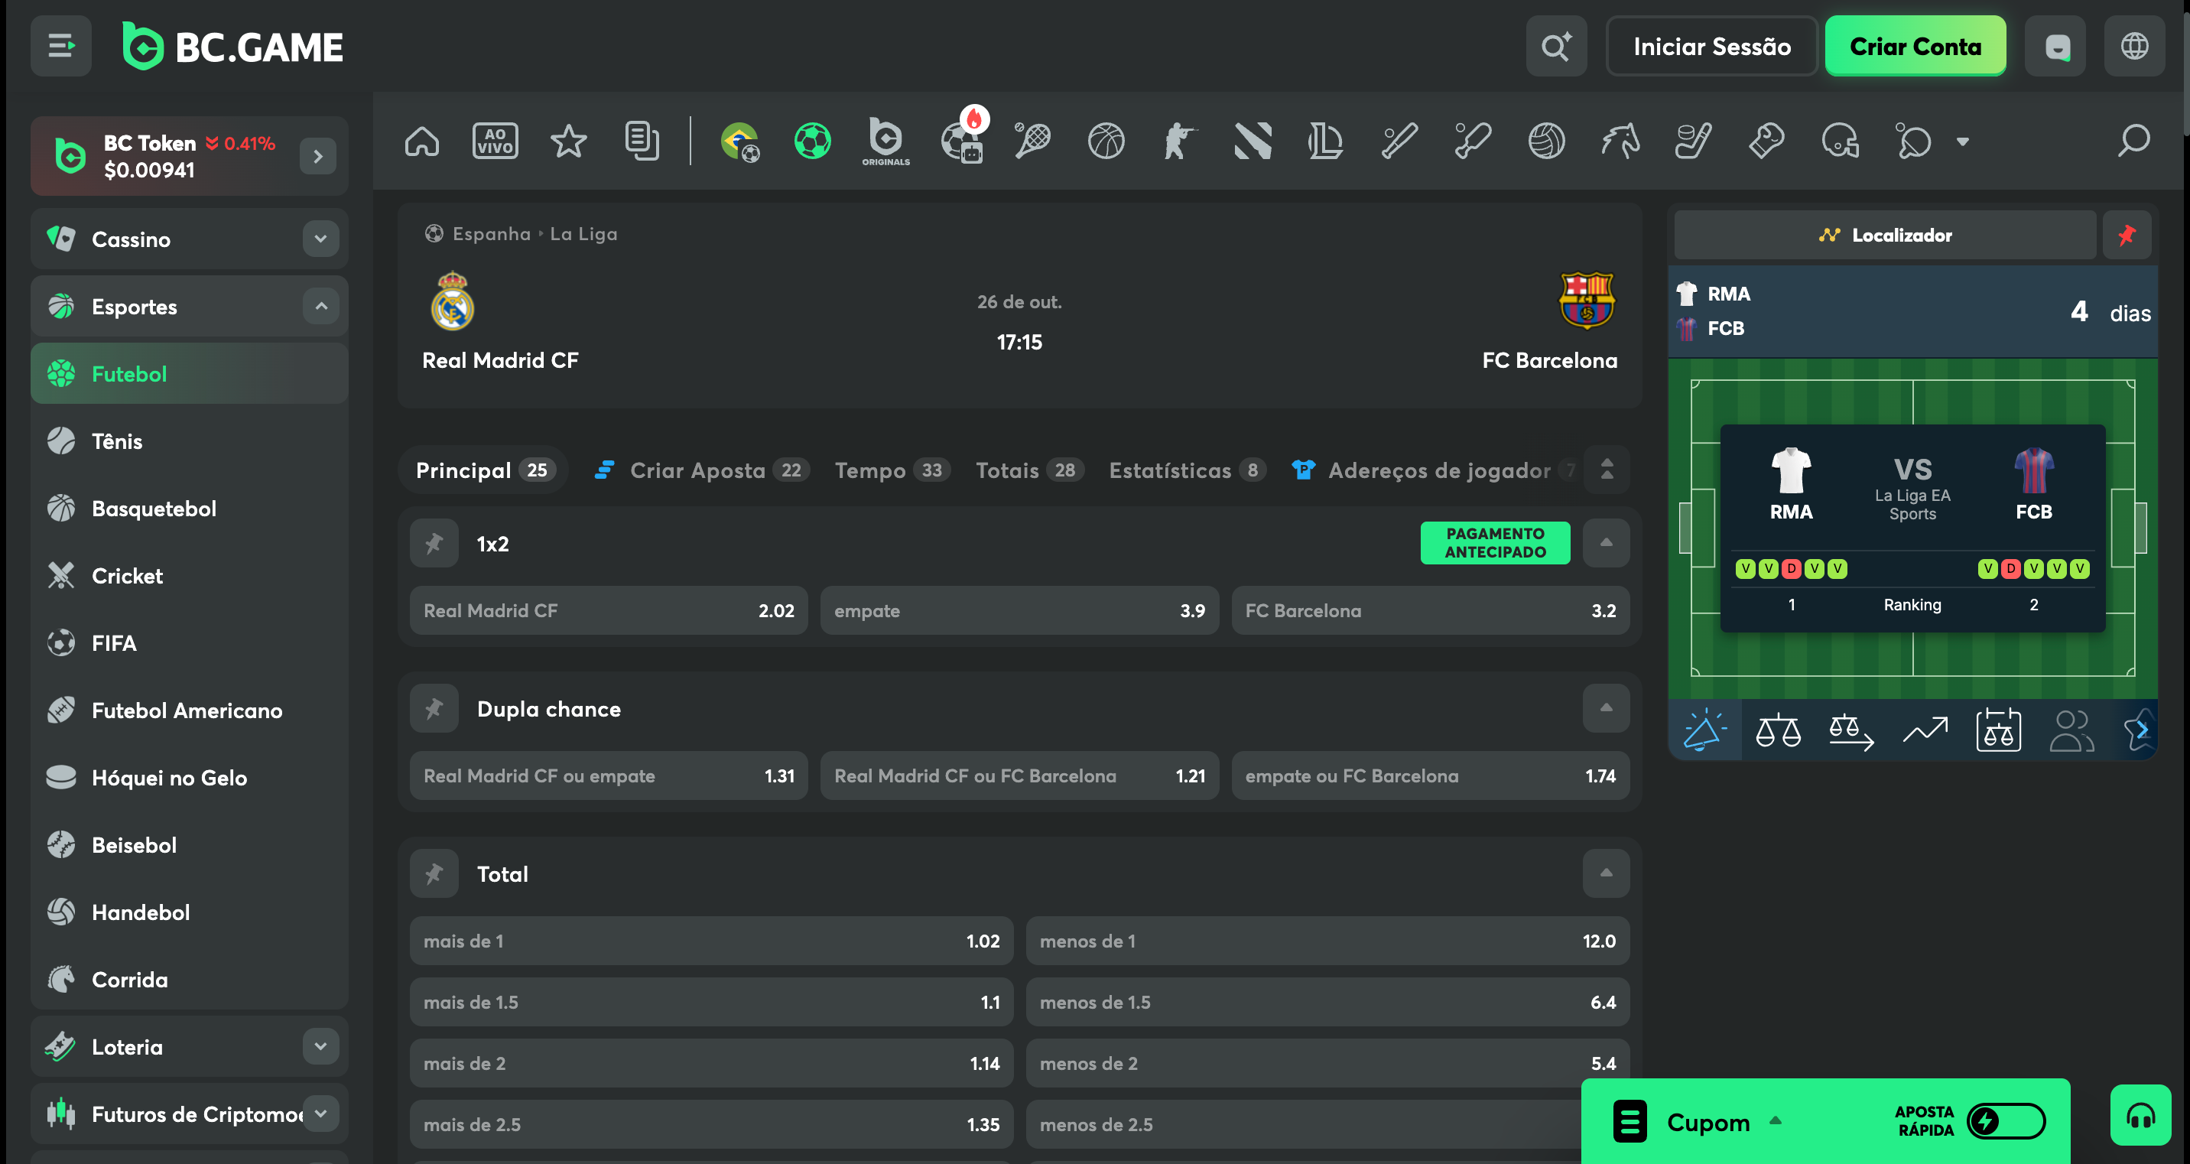
Task: Select the horse racing icon
Action: [x=1620, y=141]
